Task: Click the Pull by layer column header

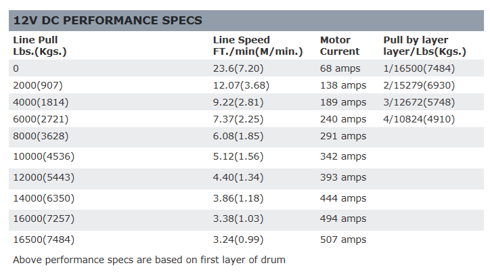Action: (424, 45)
